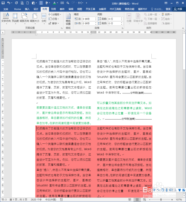Screen dimensions: 186x202
Task: Click the vertical scrollbar down arrow
Action: tap(184, 196)
